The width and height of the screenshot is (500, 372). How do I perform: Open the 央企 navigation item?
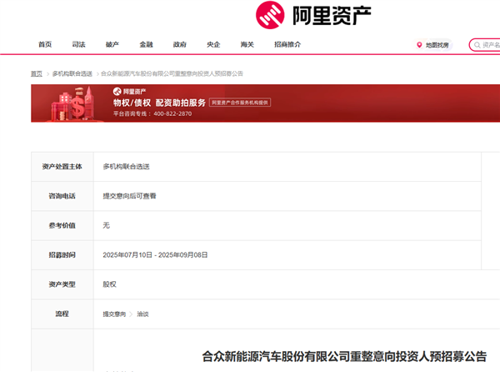click(x=213, y=44)
